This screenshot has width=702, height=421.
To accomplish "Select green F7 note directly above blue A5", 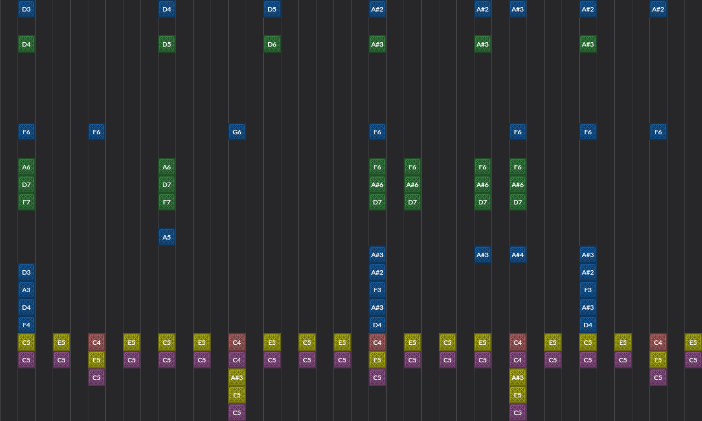I will [x=167, y=202].
